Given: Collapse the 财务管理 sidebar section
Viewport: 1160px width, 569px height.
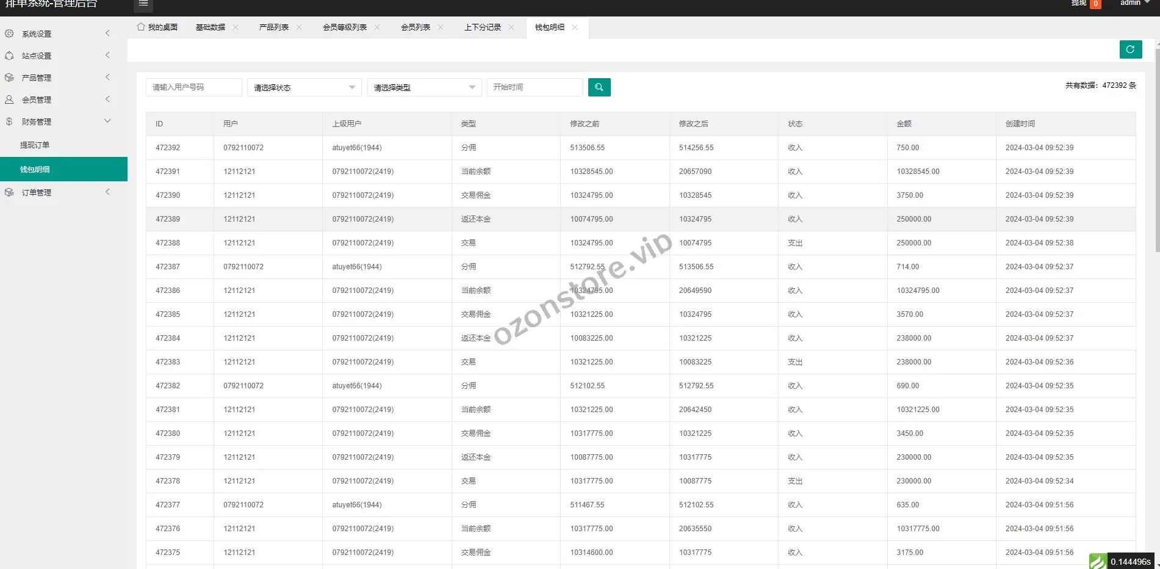Looking at the screenshot, I should click(x=107, y=121).
